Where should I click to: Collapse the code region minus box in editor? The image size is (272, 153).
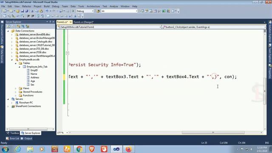point(68,53)
